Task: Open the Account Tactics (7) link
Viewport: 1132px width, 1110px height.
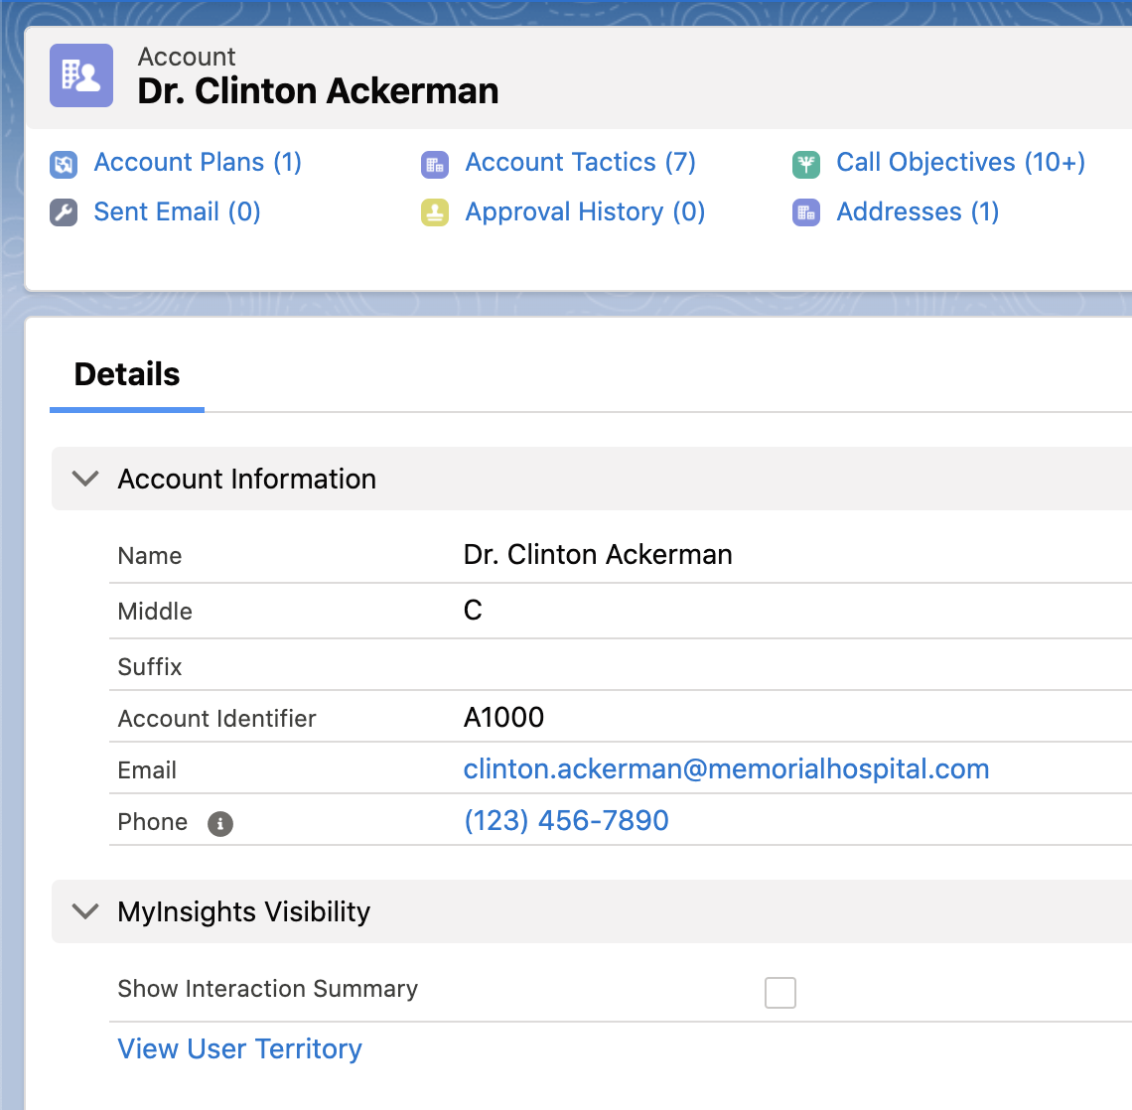Action: coord(580,163)
